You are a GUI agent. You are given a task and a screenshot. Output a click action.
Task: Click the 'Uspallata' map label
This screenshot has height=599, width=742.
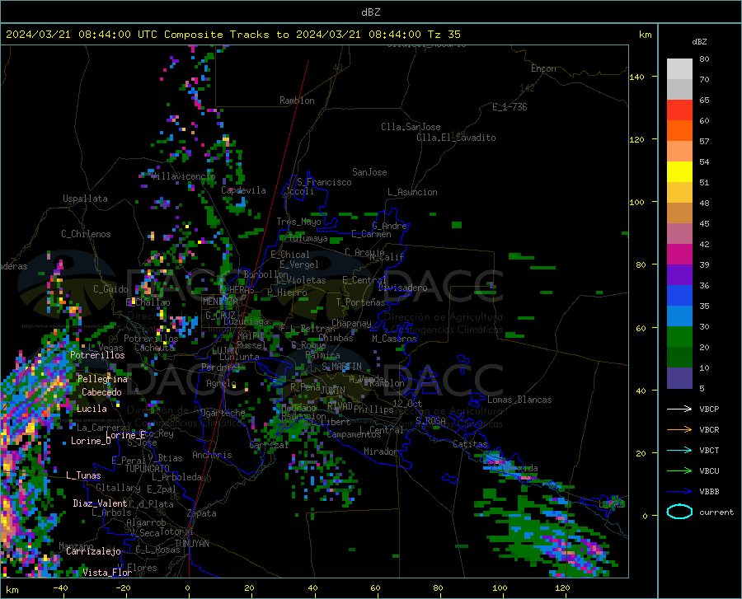(85, 199)
